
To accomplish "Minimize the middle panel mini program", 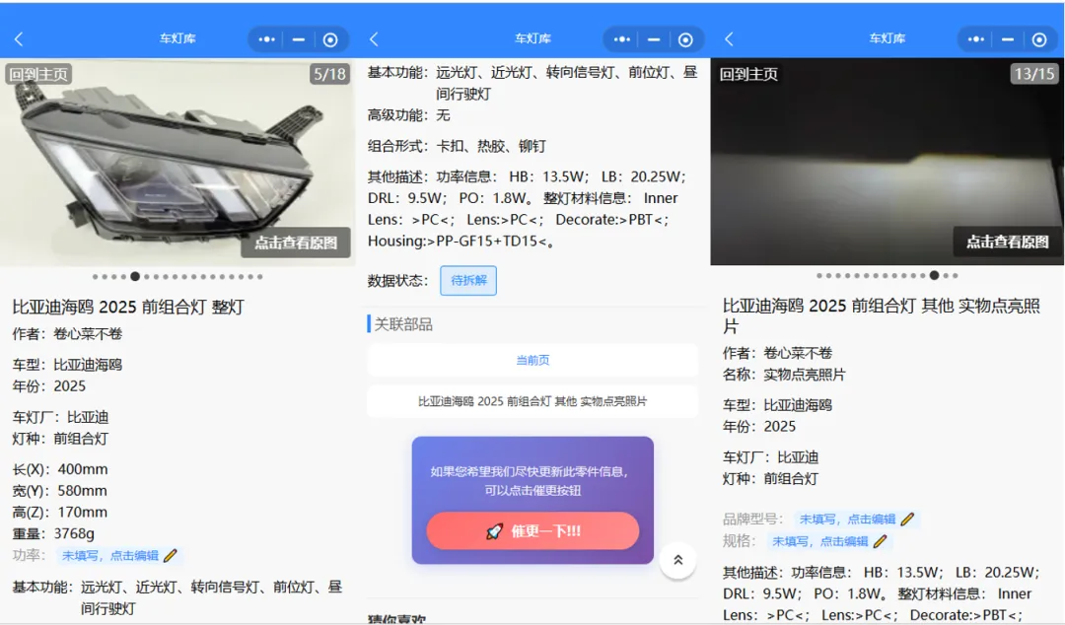I will pyautogui.click(x=654, y=39).
